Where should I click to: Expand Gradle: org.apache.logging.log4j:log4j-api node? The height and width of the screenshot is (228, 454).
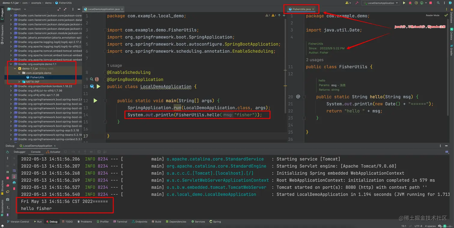coord(11,42)
